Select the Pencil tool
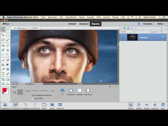 coord(8,74)
